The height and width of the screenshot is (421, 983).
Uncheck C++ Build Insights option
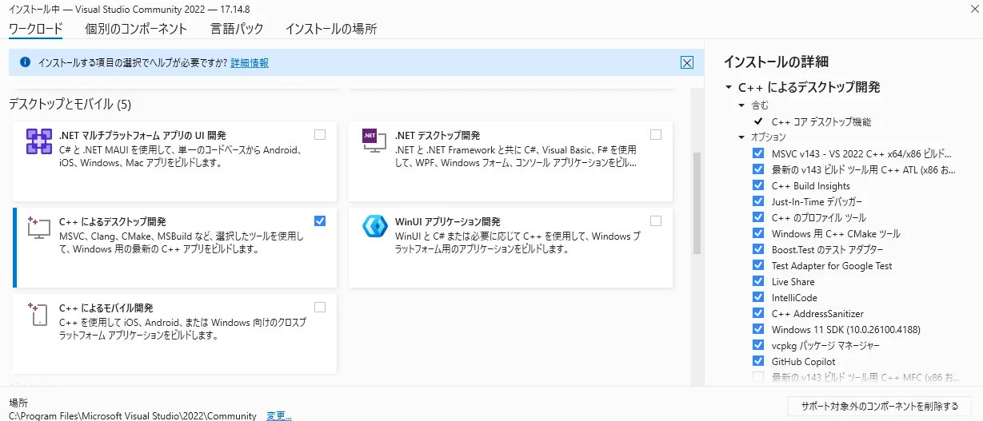coord(758,185)
